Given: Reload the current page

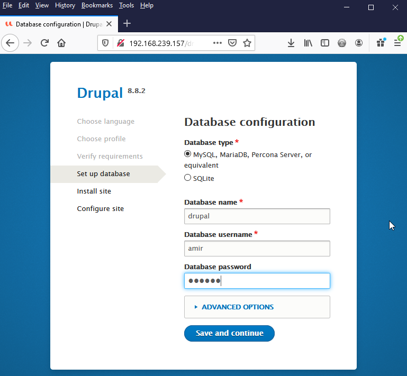Looking at the screenshot, I should pyautogui.click(x=44, y=43).
